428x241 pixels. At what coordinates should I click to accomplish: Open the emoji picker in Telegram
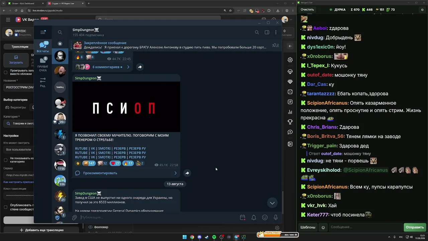point(265,218)
